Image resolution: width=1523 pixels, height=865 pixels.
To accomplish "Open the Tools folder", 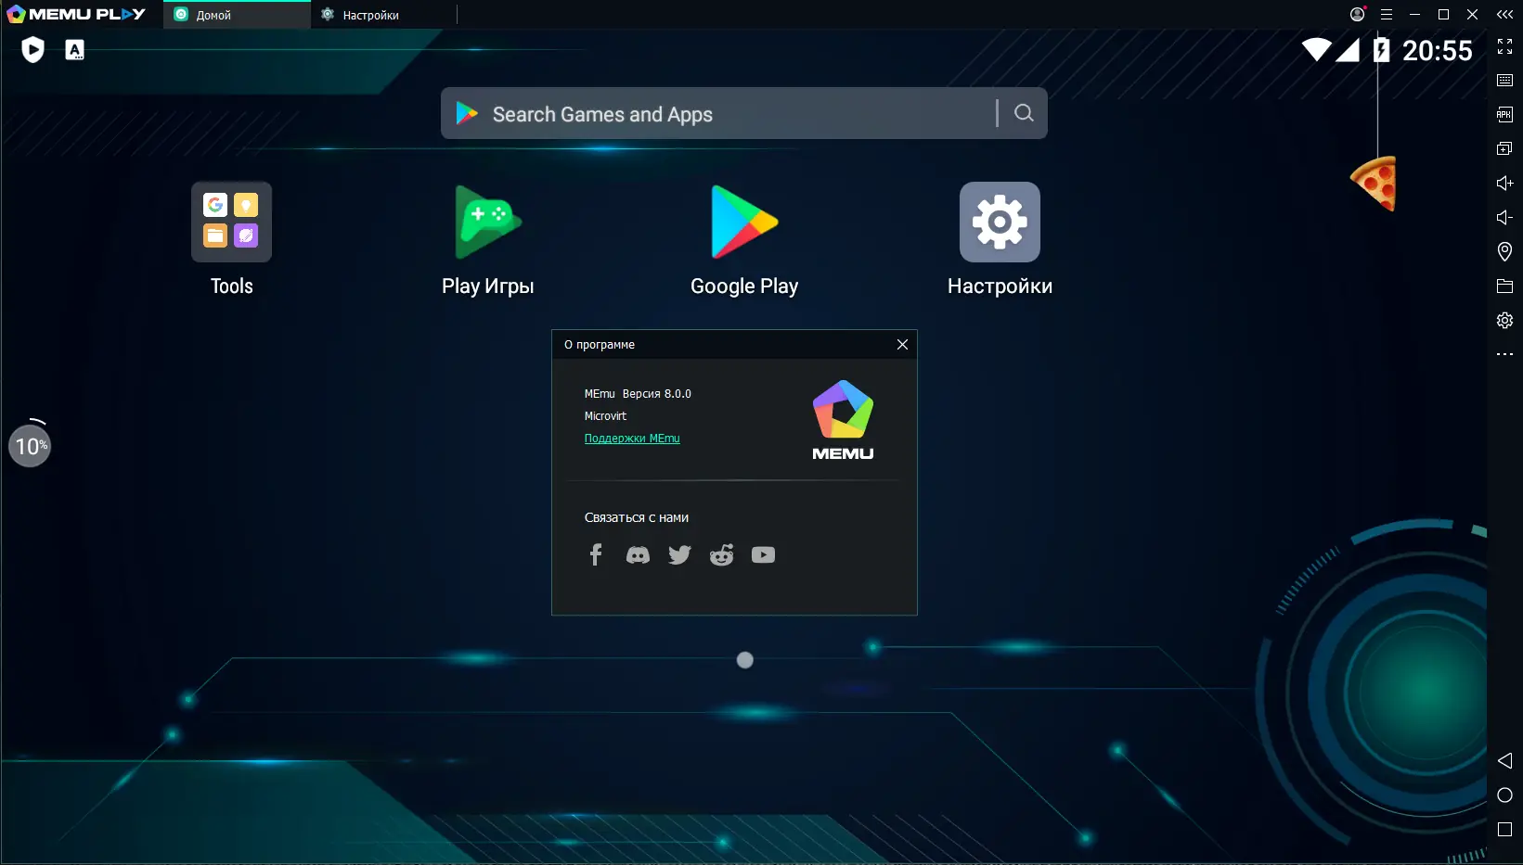I will tap(230, 223).
